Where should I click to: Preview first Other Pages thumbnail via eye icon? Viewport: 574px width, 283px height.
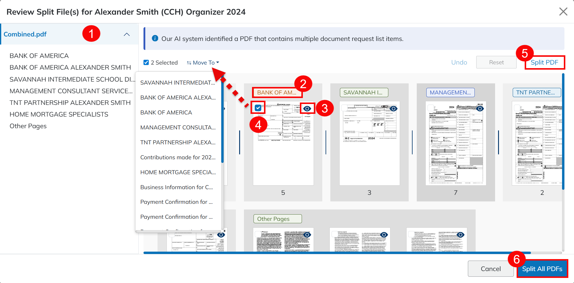point(307,235)
